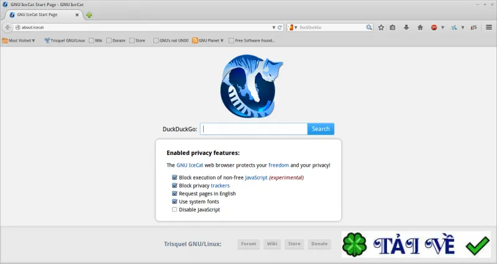Toggle Block execution of non-free JavaScript checkbox

175,177
